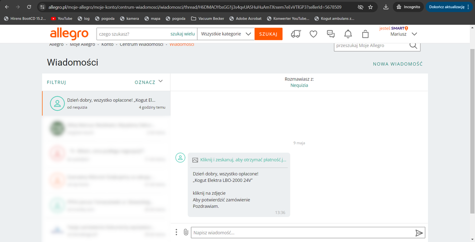
Task: Click the FILTRUJ button
Action: point(56,82)
